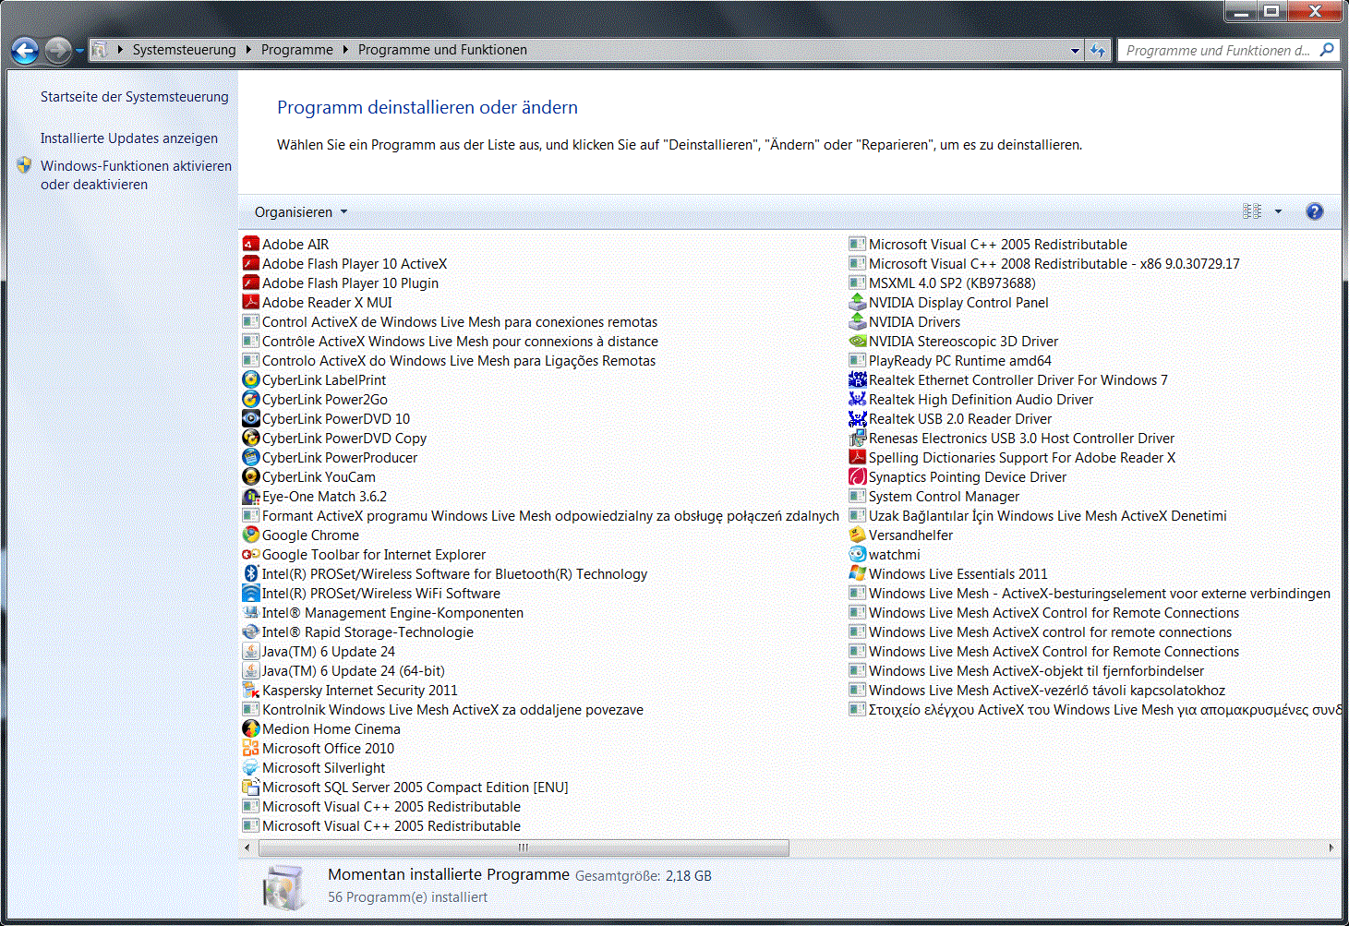
Task: Open Installierte Updates anzeigen link
Action: tap(129, 138)
